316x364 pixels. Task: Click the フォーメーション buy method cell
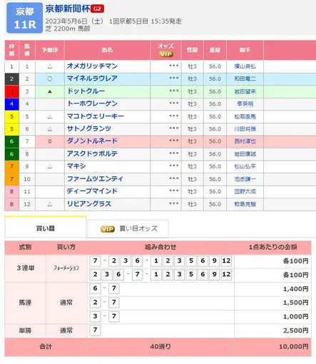point(66,268)
